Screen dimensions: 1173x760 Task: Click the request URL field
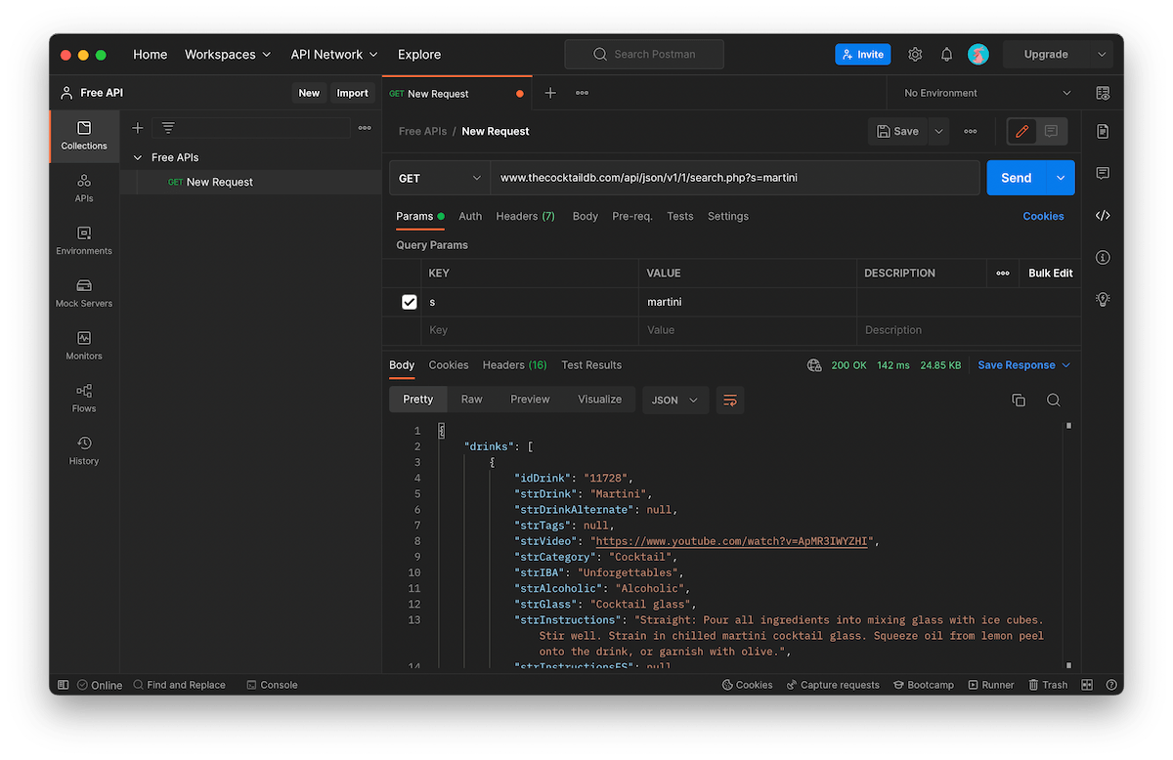point(735,178)
